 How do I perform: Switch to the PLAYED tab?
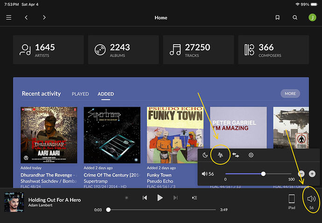pyautogui.click(x=80, y=94)
